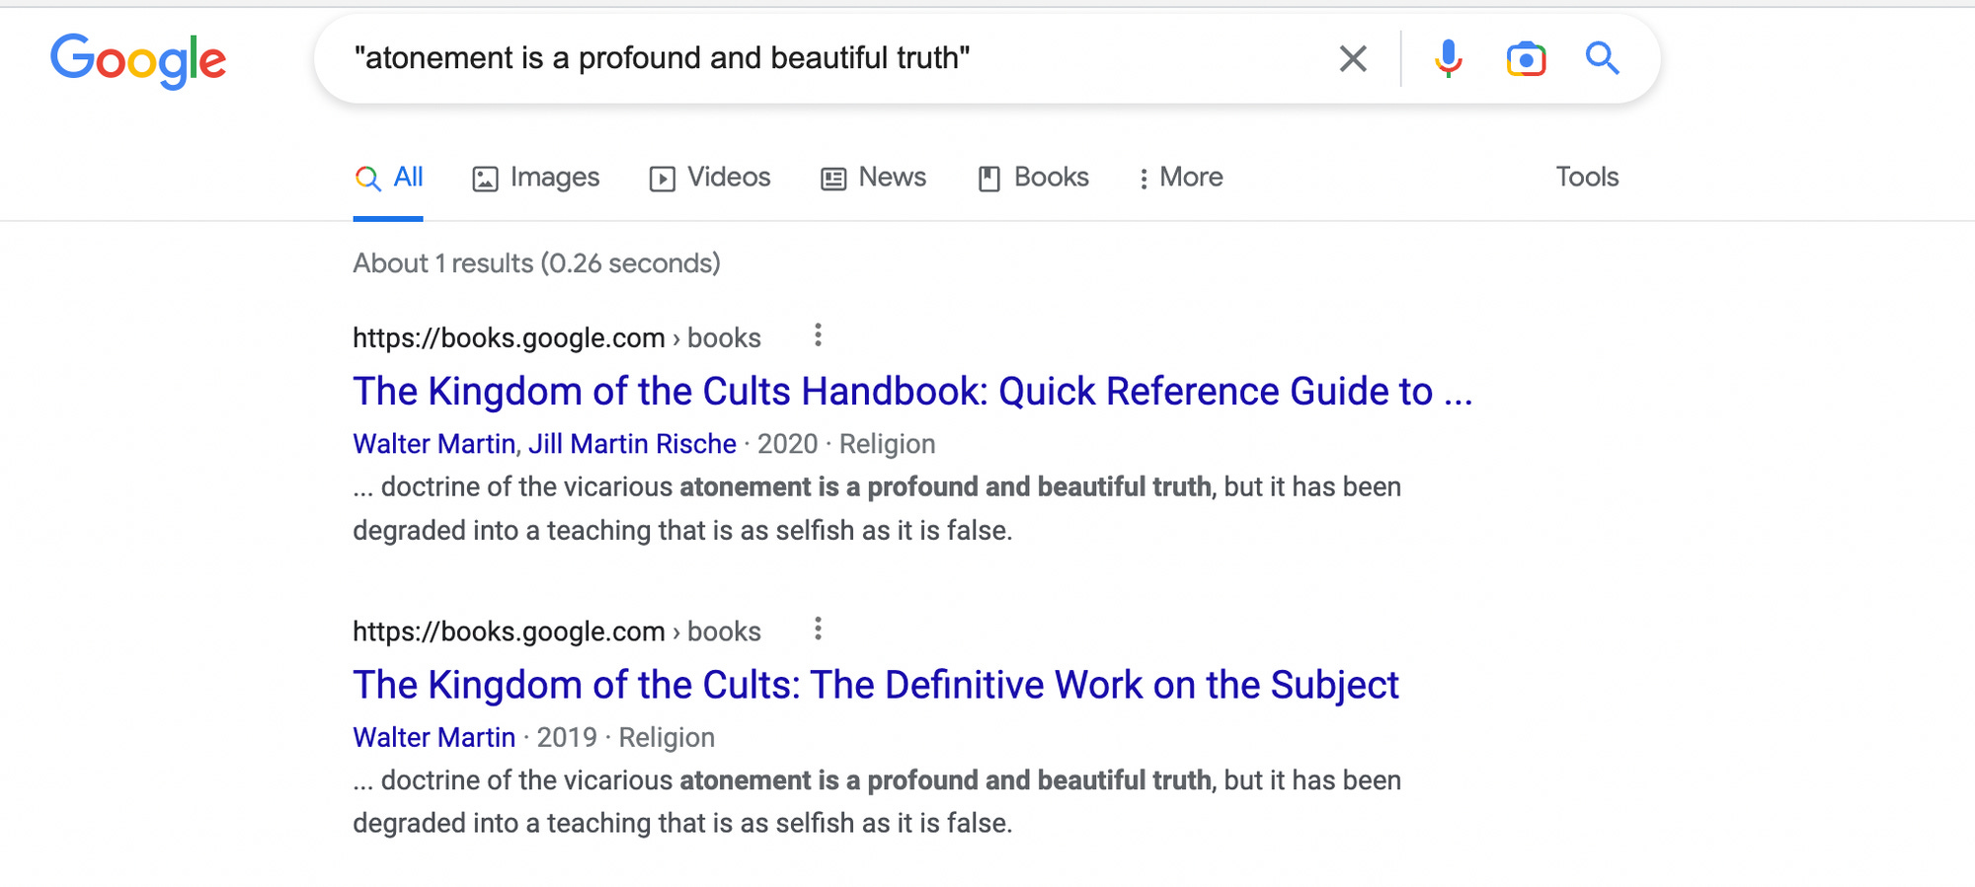Click the snippet text under Definitive Work result
The image size is (1975, 887).
[877, 801]
